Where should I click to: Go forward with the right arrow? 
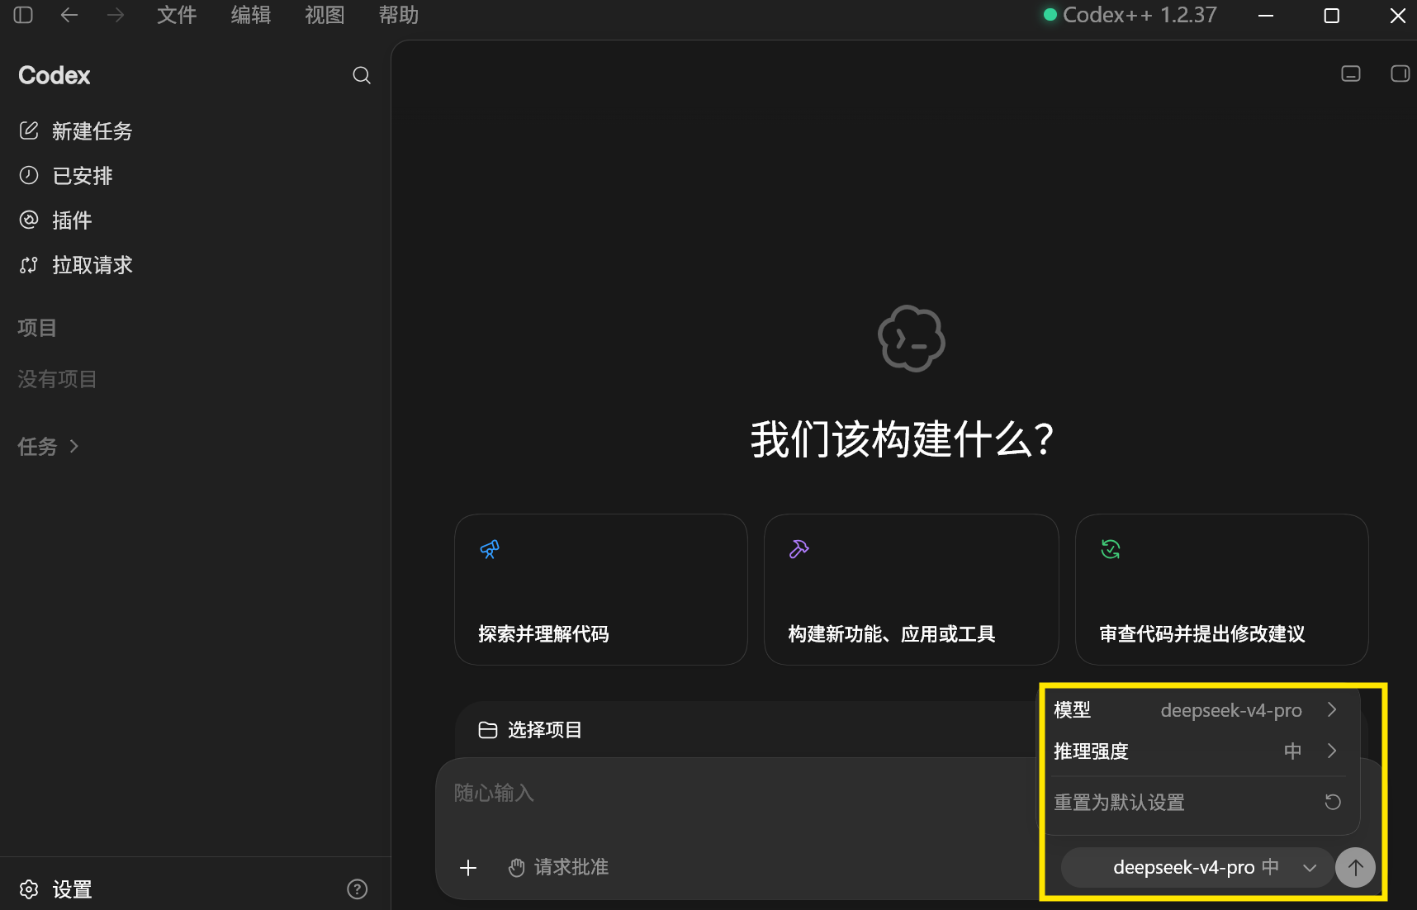(116, 15)
